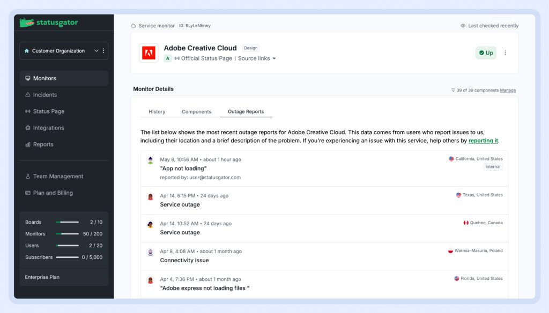Click the Boards usage progress bar
The image size is (549, 313).
(67, 222)
